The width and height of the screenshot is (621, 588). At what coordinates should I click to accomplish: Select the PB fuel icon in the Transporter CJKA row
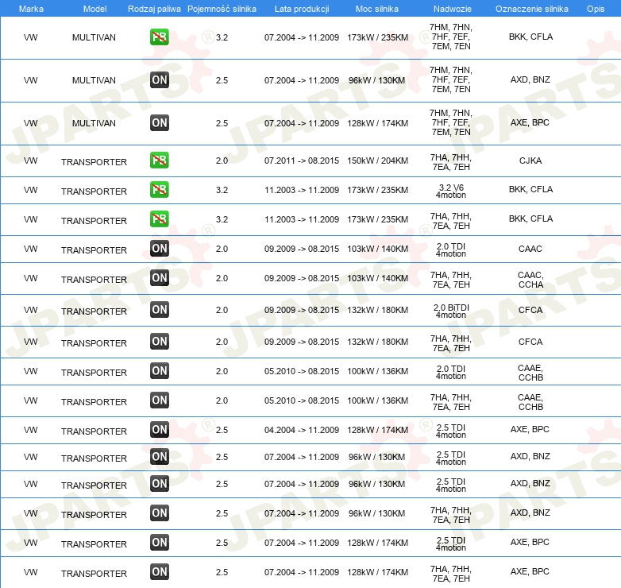pyautogui.click(x=159, y=161)
